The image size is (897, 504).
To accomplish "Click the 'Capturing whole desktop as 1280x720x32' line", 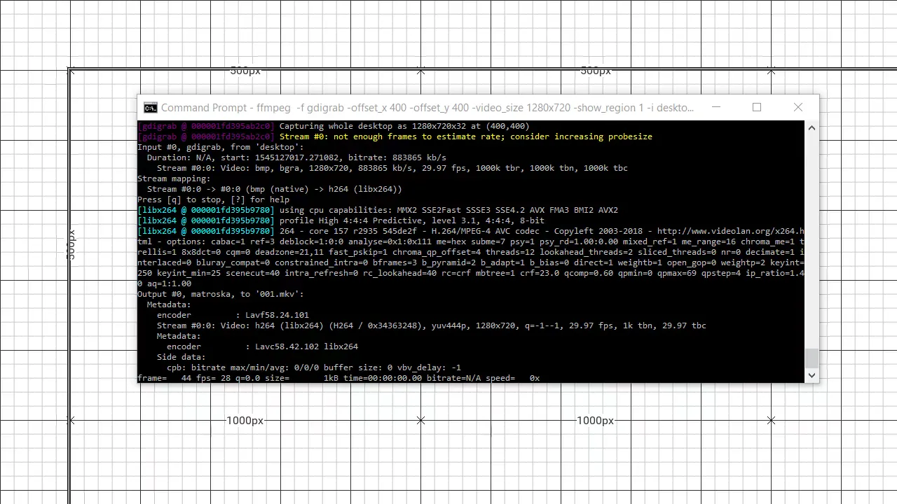I will tap(334, 126).
